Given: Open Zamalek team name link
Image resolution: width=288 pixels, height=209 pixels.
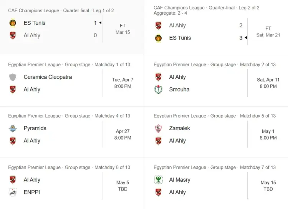Looking at the screenshot, I should pos(179,128).
